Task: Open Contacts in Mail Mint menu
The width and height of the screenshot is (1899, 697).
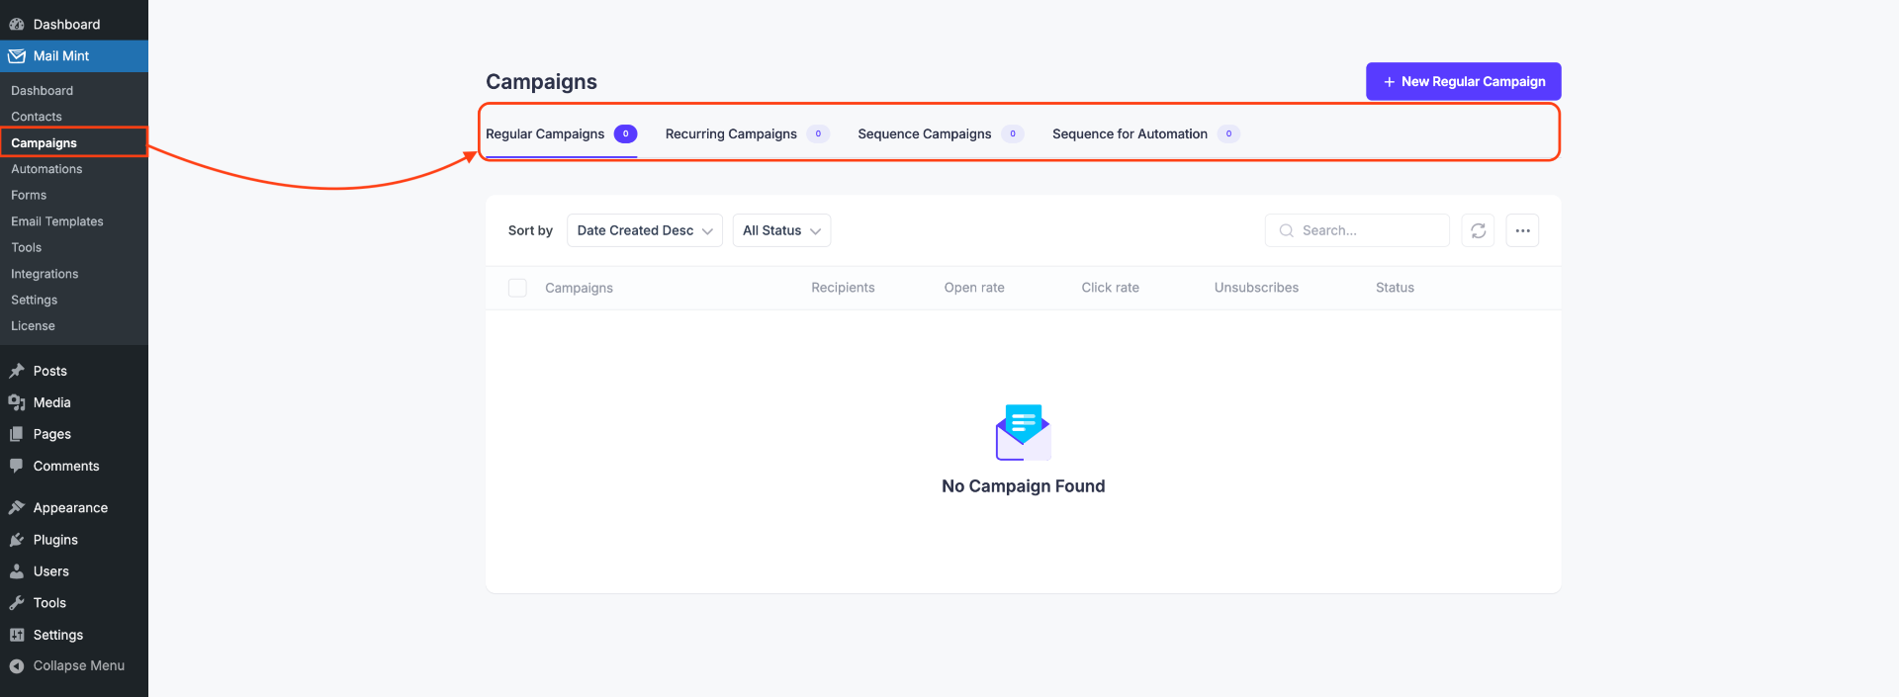Action: pos(37,117)
